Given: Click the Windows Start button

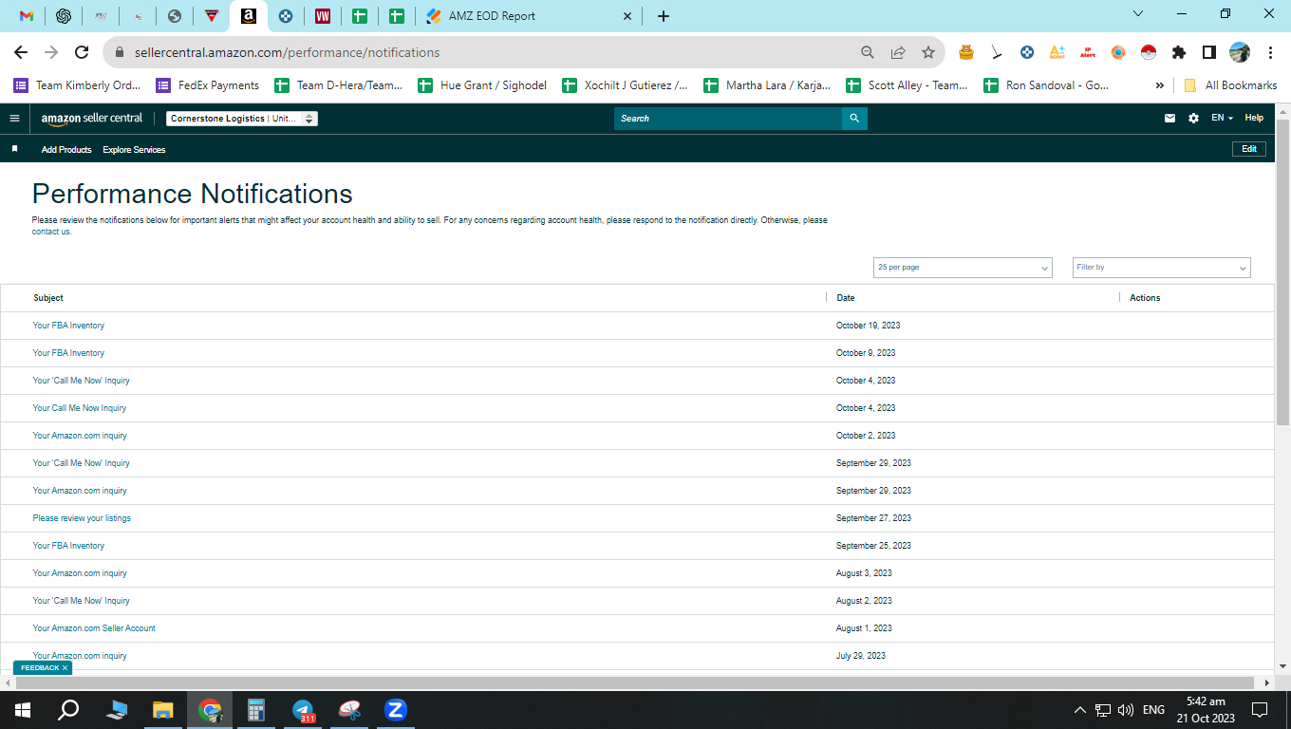Looking at the screenshot, I should [23, 710].
